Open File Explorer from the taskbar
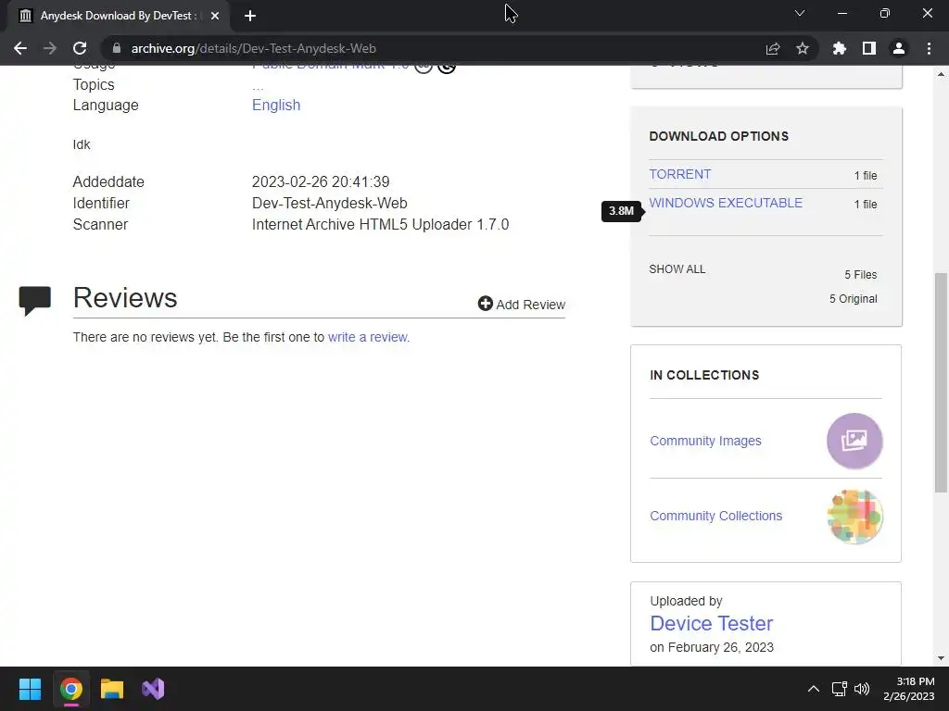949x711 pixels. coord(112,689)
